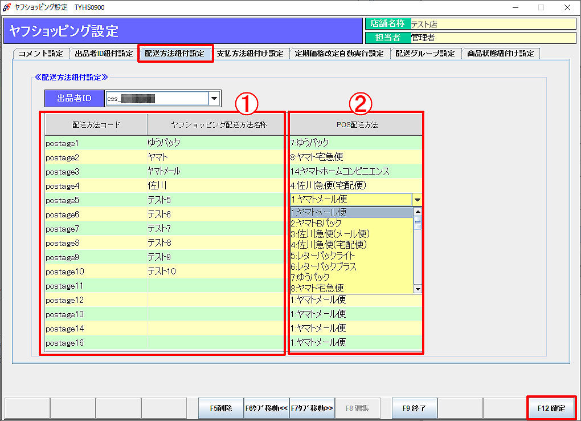This screenshot has height=421, width=581.
Task: Select 3:佐川急便(メール便) option
Action: point(330,234)
